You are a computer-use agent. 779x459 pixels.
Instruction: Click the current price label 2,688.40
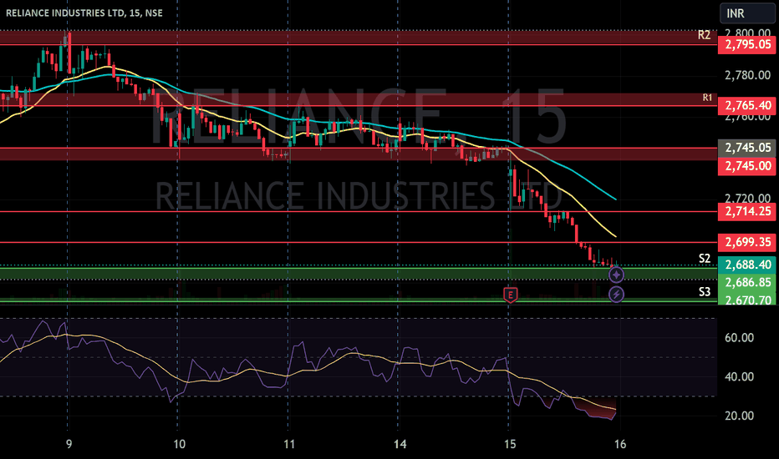click(747, 265)
